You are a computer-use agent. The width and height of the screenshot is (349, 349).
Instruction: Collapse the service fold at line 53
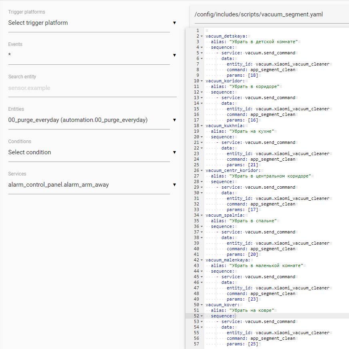pos(201,322)
